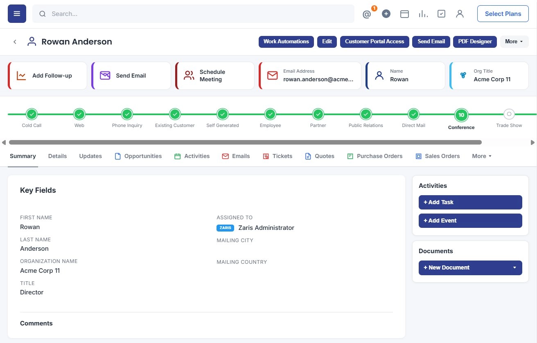Viewport: 537px width, 343px height.
Task: Click the Opportunities tab document icon
Action: 118,156
